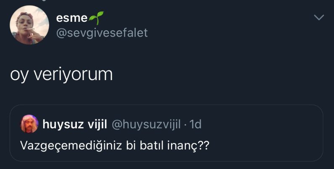
Task: Click the 1d timestamp on quoted tweet
Action: pyautogui.click(x=196, y=124)
